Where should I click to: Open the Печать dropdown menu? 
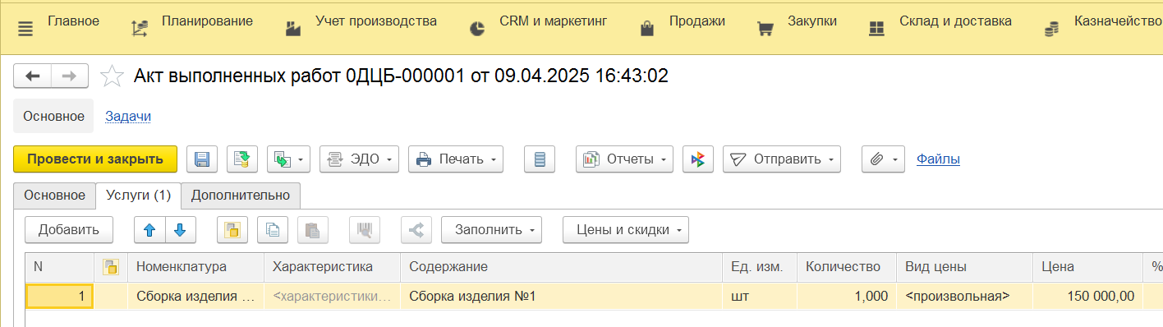tap(456, 159)
